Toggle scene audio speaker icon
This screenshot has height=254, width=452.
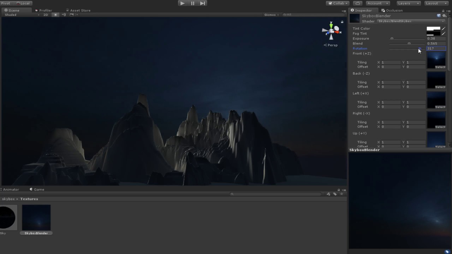click(x=64, y=15)
